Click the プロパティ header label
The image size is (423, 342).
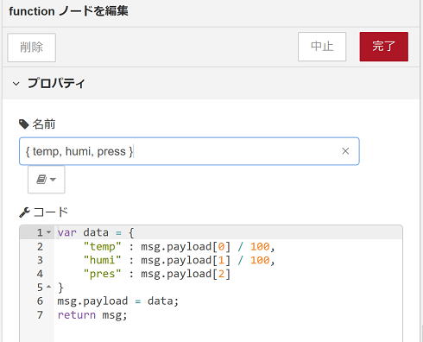56,84
